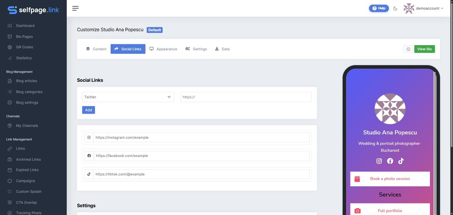The width and height of the screenshot is (453, 215).
Task: Open QR Codes sidebar item
Action: point(24,47)
